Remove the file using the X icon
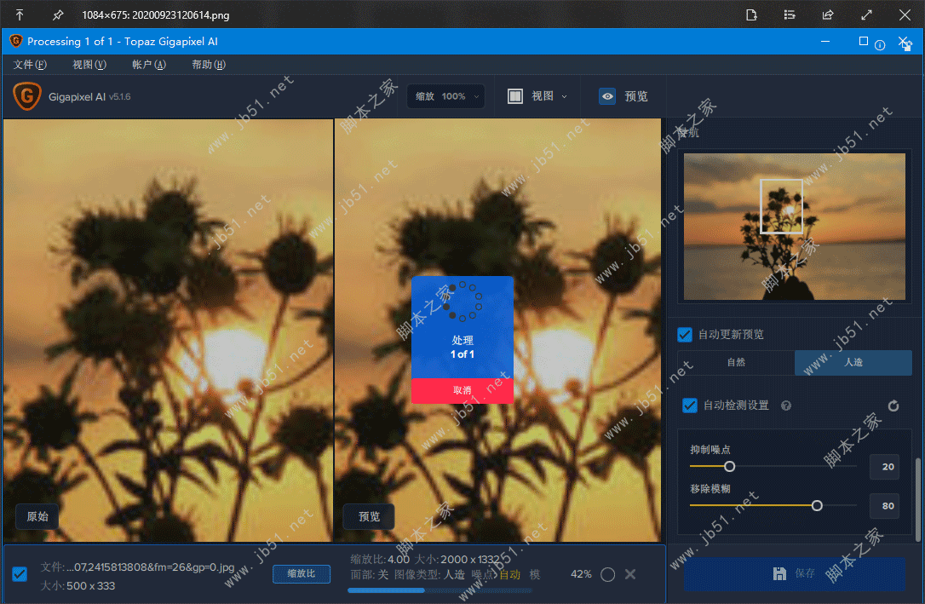 [x=630, y=574]
